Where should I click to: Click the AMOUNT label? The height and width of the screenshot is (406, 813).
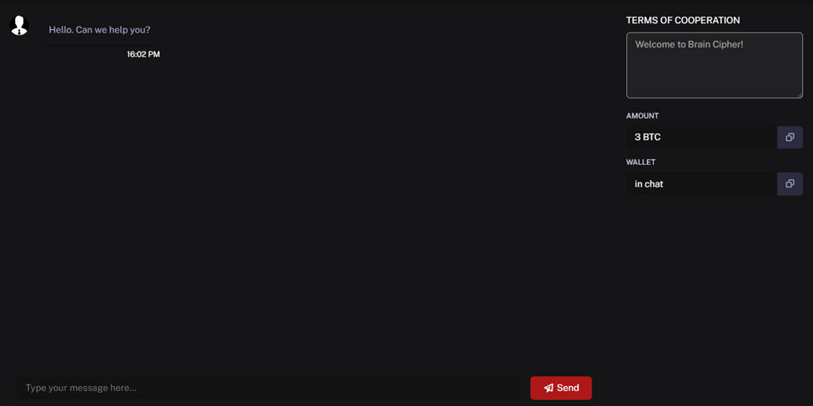(642, 116)
